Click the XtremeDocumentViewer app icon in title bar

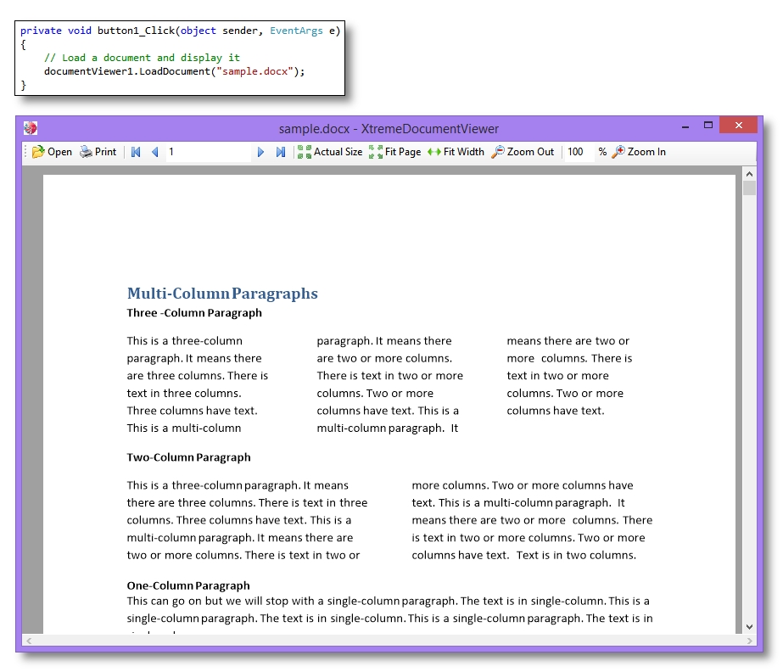click(31, 128)
